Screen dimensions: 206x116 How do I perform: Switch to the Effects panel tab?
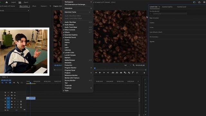[34, 6]
